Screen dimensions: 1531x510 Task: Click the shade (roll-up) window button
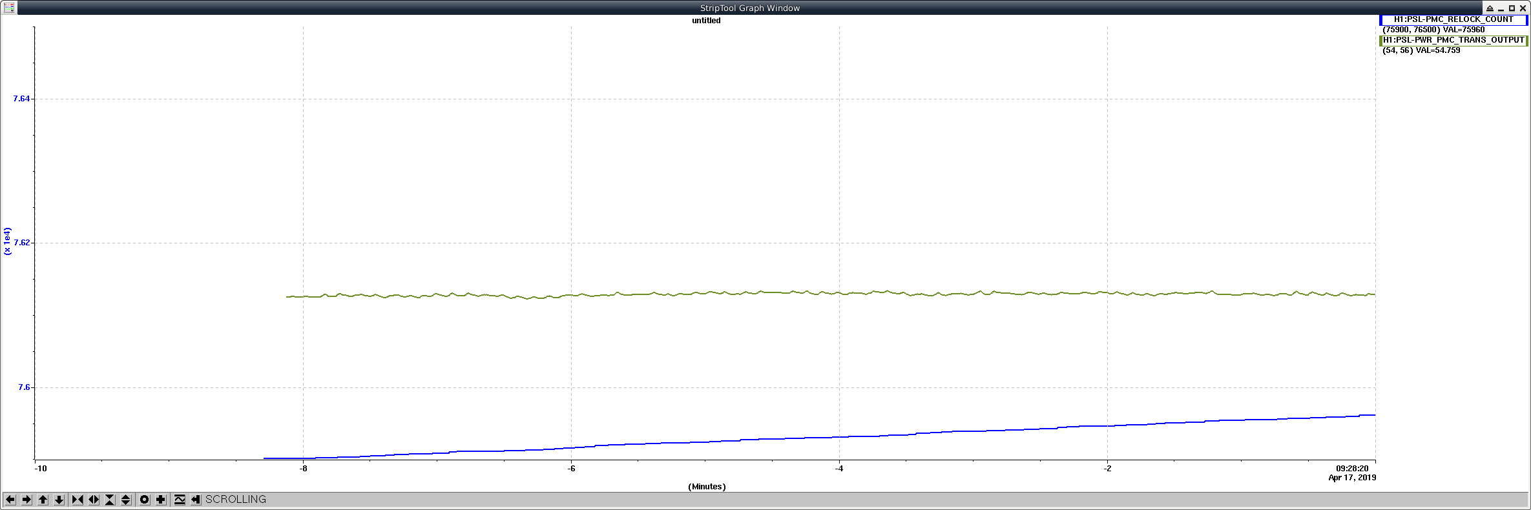click(1490, 8)
